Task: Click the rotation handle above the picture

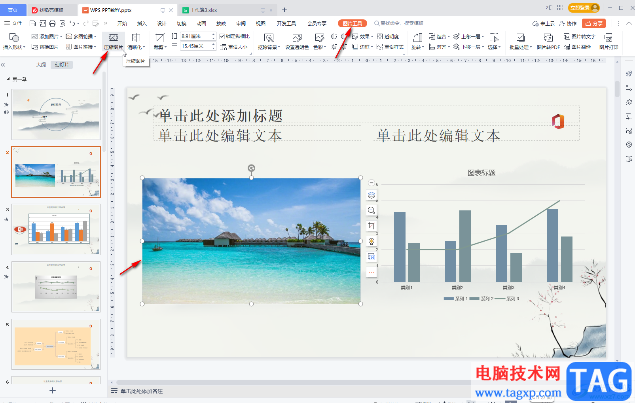Action: coord(251,168)
